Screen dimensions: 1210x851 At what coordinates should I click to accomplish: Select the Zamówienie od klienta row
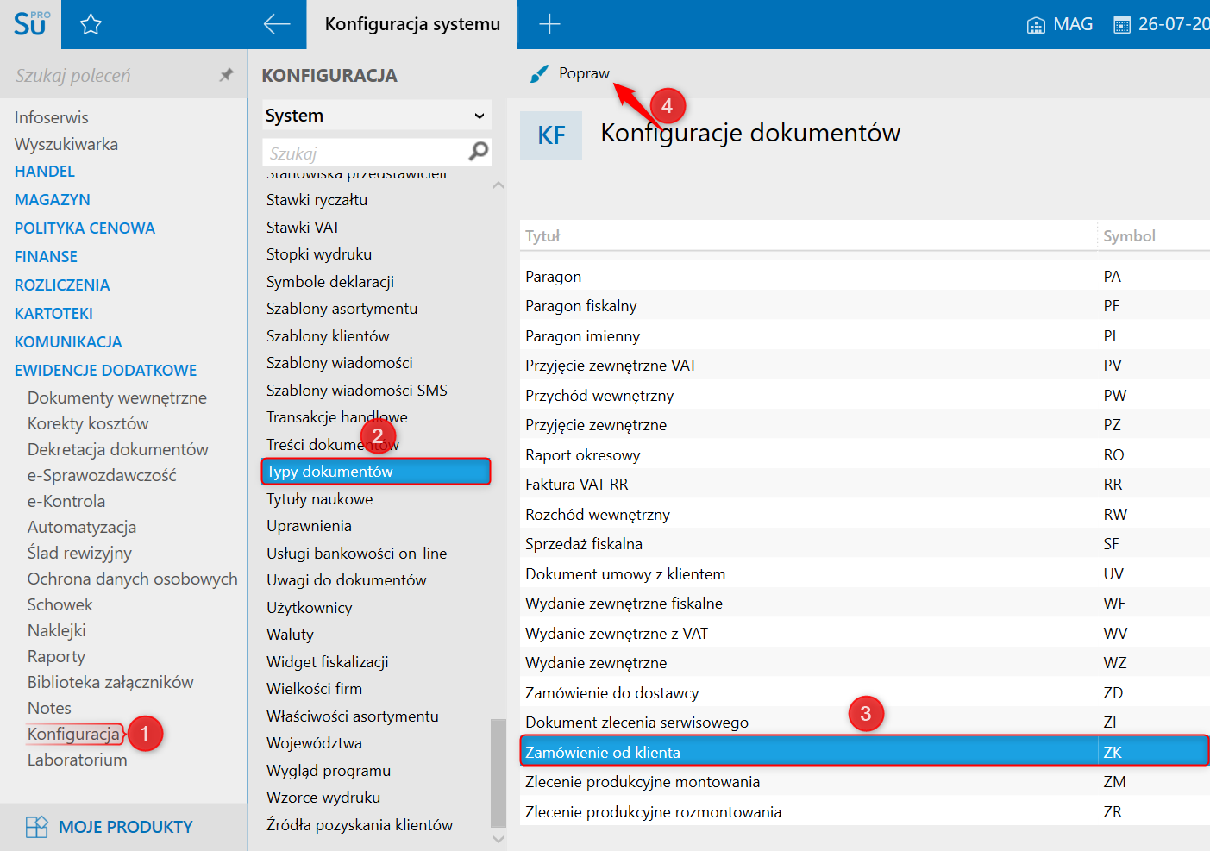(864, 753)
